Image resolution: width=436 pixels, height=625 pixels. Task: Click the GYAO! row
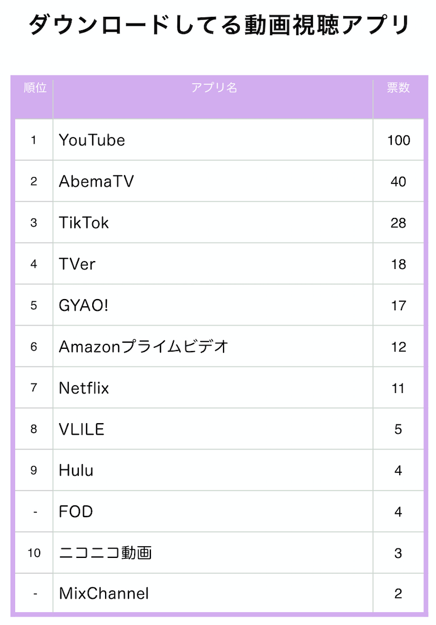219,305
